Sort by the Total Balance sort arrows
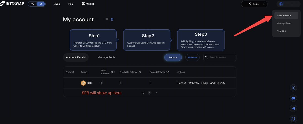Image resolution: width=303 pixels, height=124 pixels. 115,72
